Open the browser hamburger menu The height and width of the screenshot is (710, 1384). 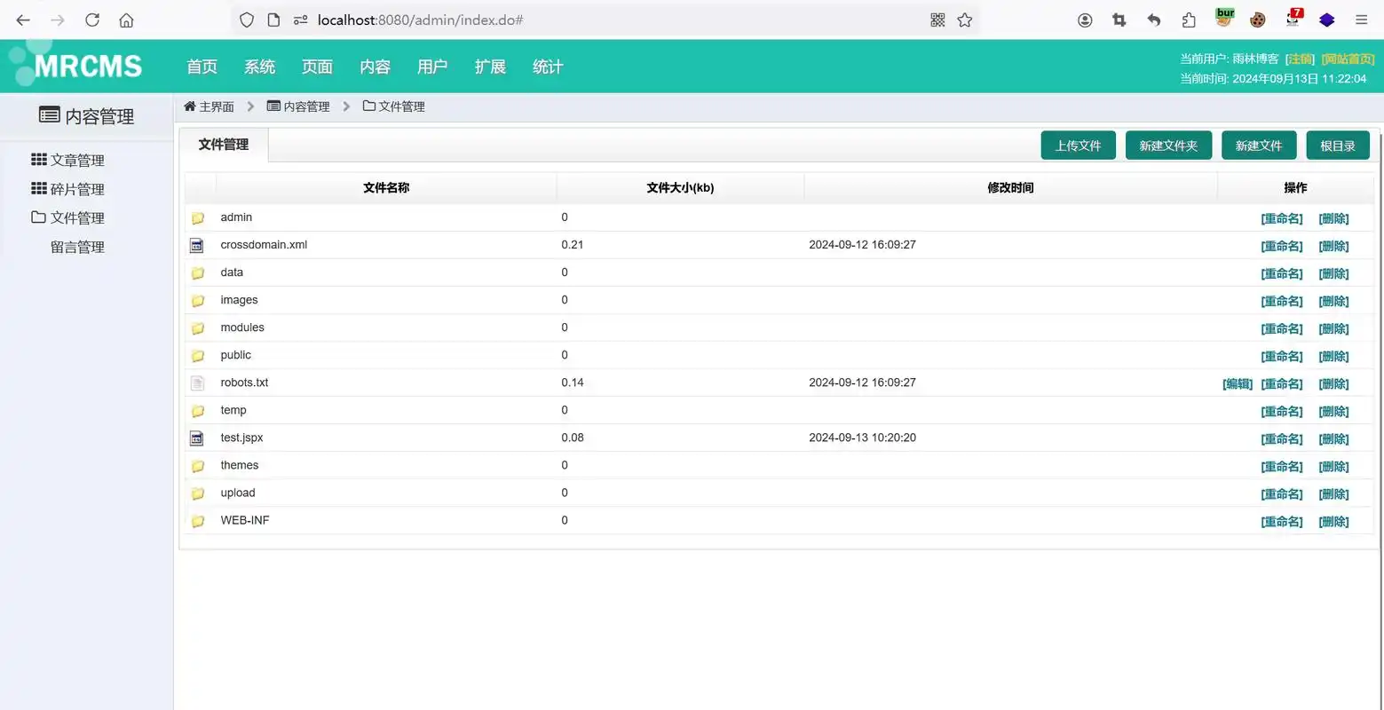pyautogui.click(x=1361, y=20)
